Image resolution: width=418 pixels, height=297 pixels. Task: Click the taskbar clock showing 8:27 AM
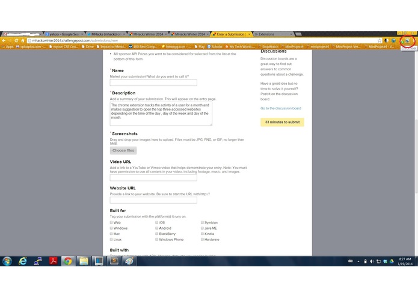(x=405, y=262)
